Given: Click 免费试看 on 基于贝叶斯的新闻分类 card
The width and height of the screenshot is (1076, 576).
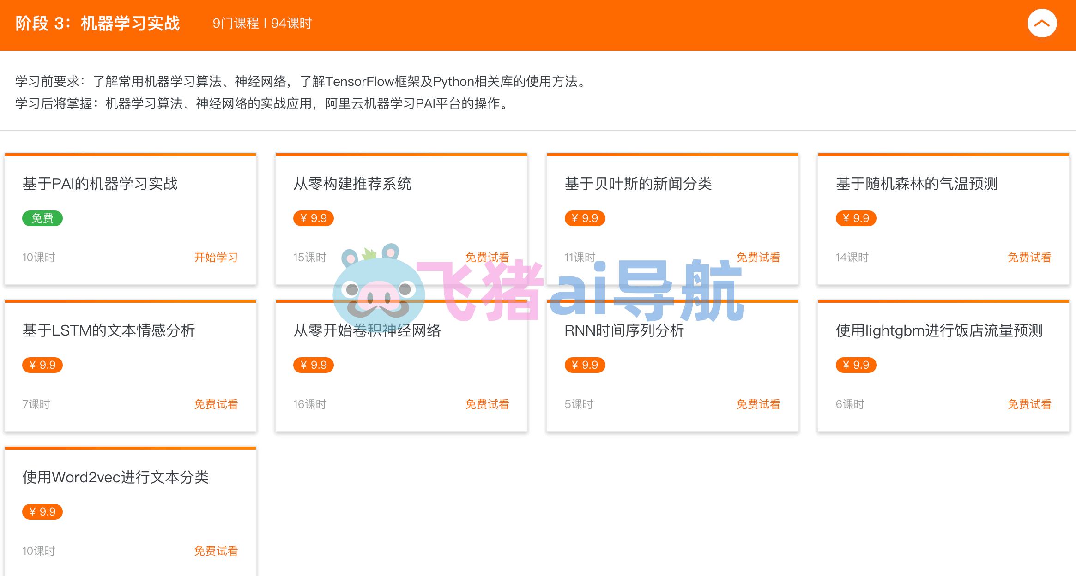Looking at the screenshot, I should point(758,257).
